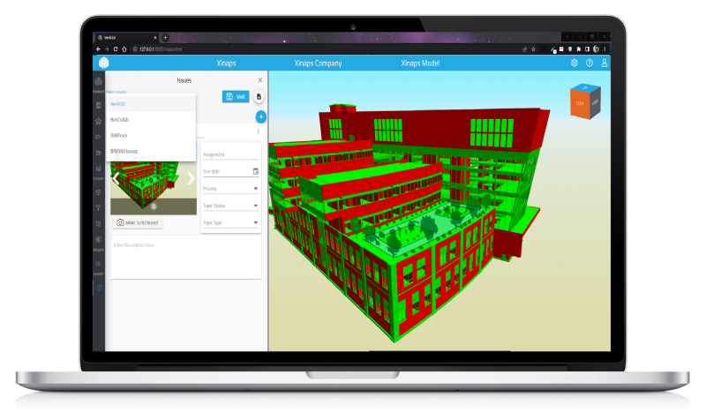Screen dimensions: 706x412
Task: Click the tag label icon in sidebar
Action: [99, 137]
